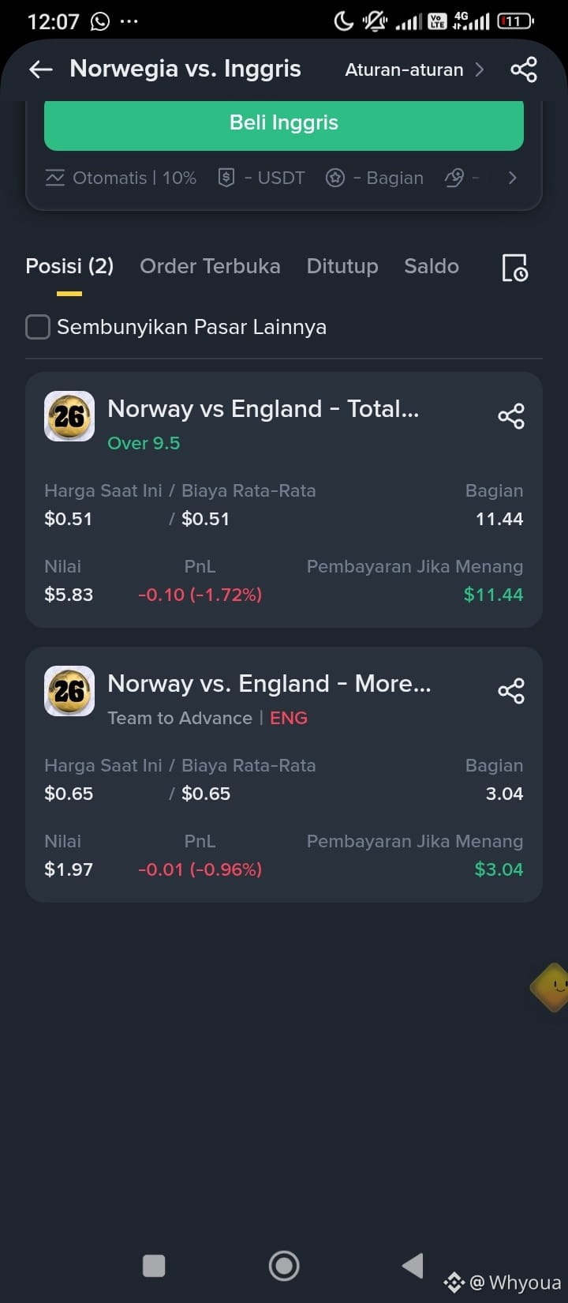Toggle Sembunyikan Pasar Lainnya checkbox
The image size is (568, 1303).
38,327
